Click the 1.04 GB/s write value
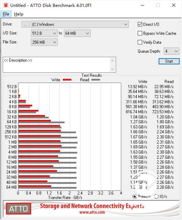This screenshot has height=220, width=182. (139, 117)
